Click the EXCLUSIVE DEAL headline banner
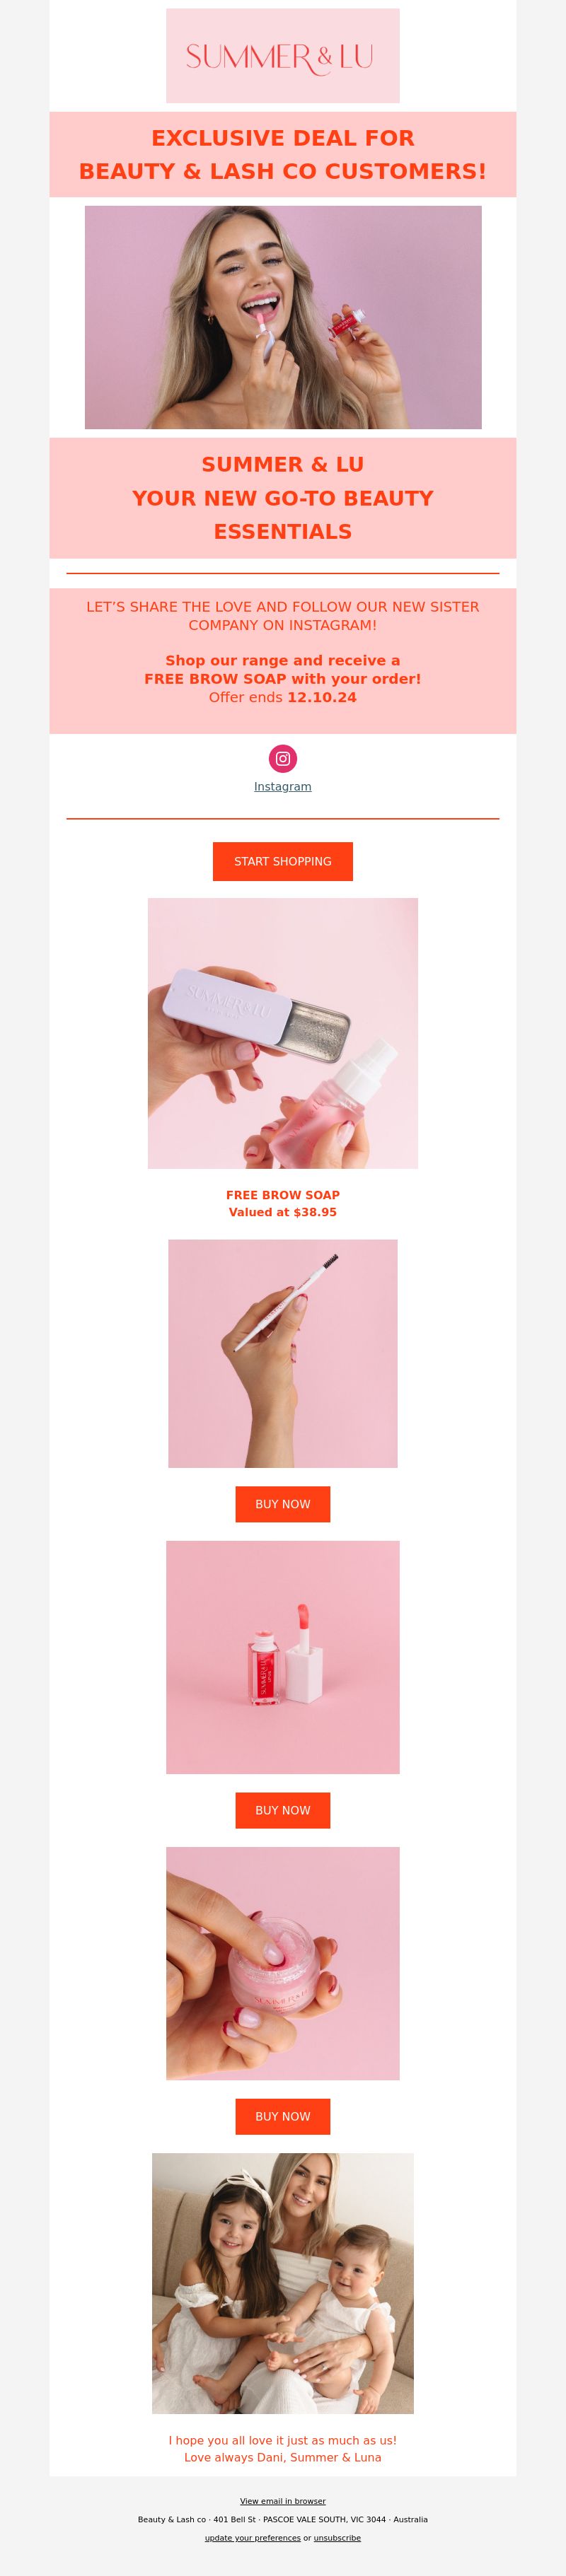Image resolution: width=566 pixels, height=2576 pixels. (x=283, y=154)
